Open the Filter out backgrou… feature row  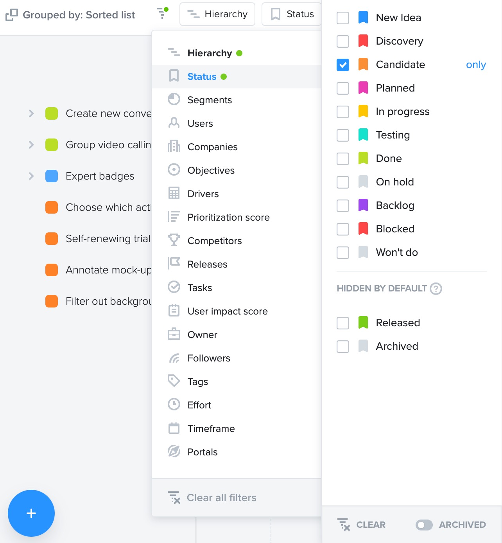(x=108, y=301)
